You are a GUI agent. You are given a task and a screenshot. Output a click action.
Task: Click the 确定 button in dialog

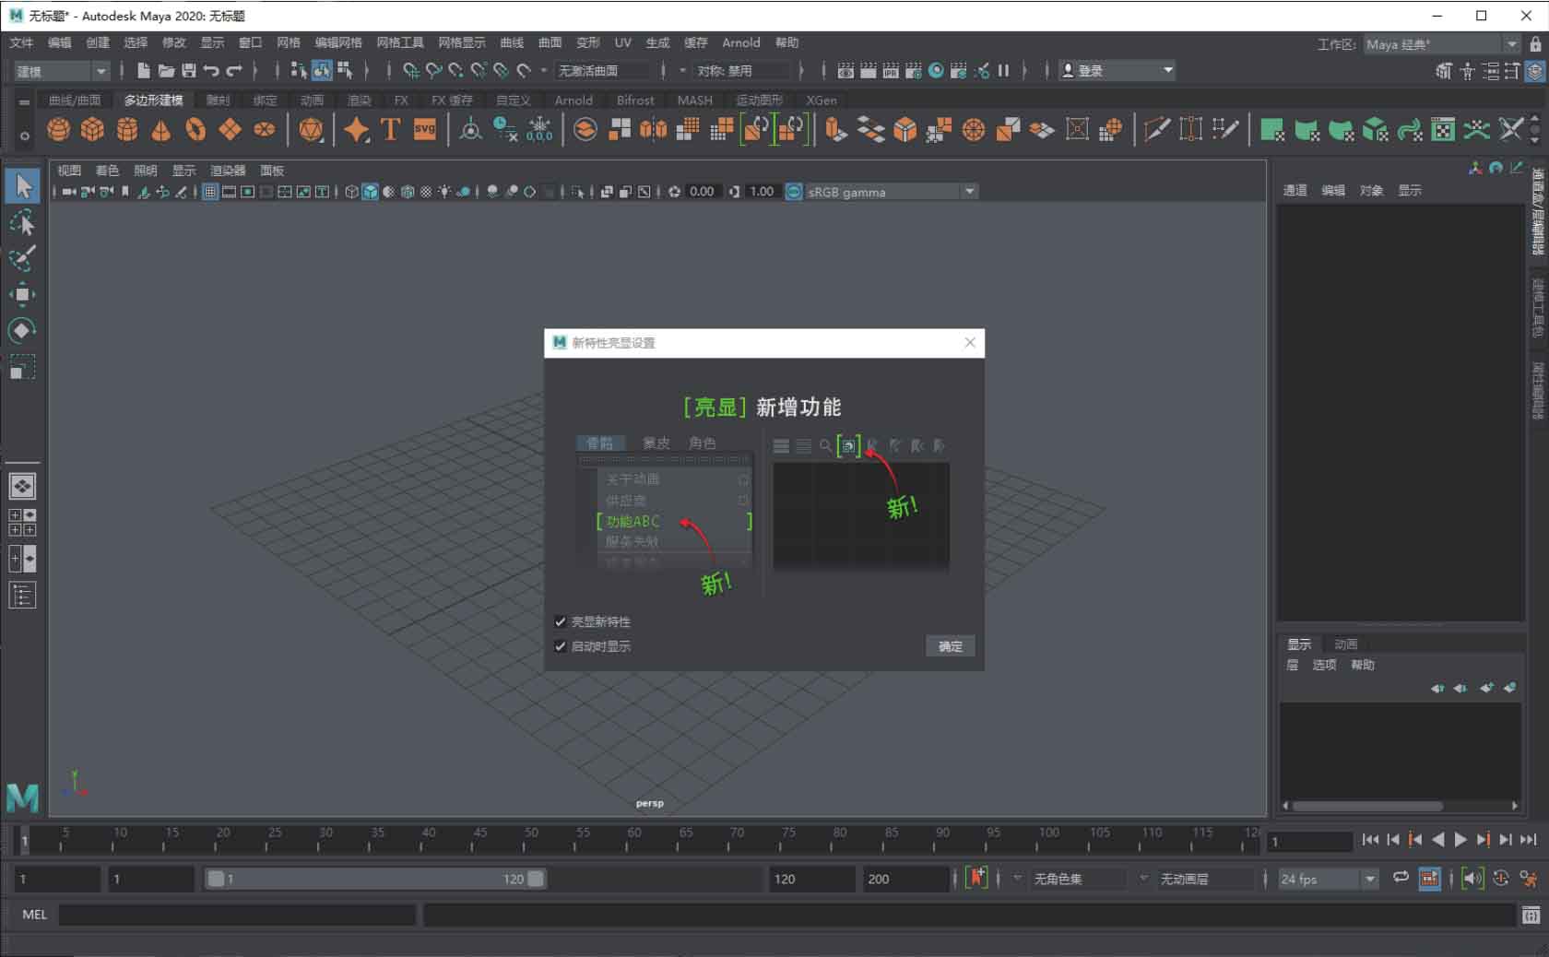(950, 646)
